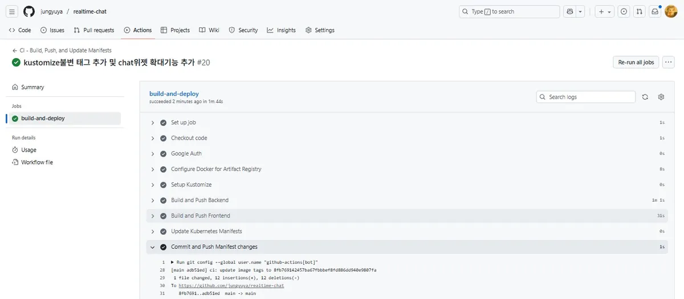Open the notifications inbox icon
The width and height of the screenshot is (684, 299).
(655, 12)
